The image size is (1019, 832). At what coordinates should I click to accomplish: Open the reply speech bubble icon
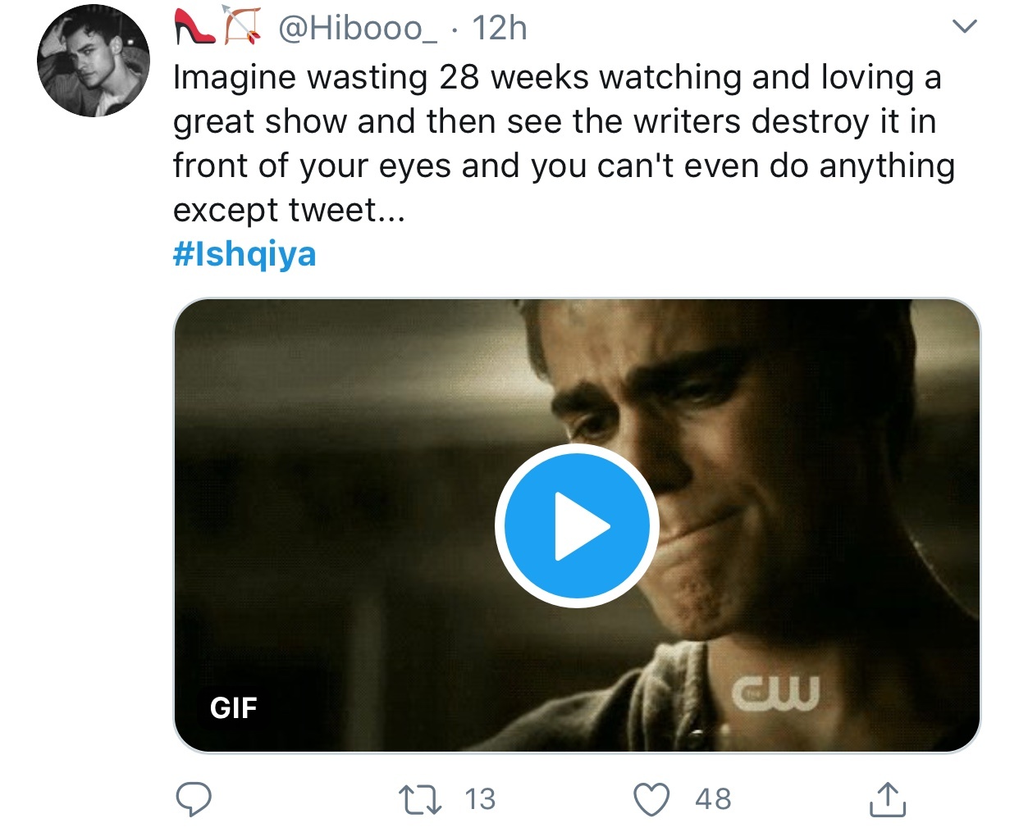tap(194, 799)
